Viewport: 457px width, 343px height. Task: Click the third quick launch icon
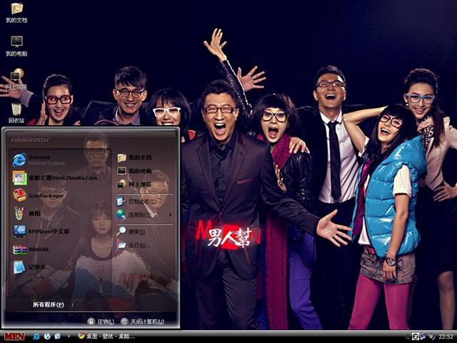pyautogui.click(x=57, y=337)
